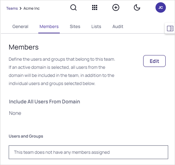The image size is (175, 165).
Task: Click the circled plus create icon
Action: [x=116, y=8]
